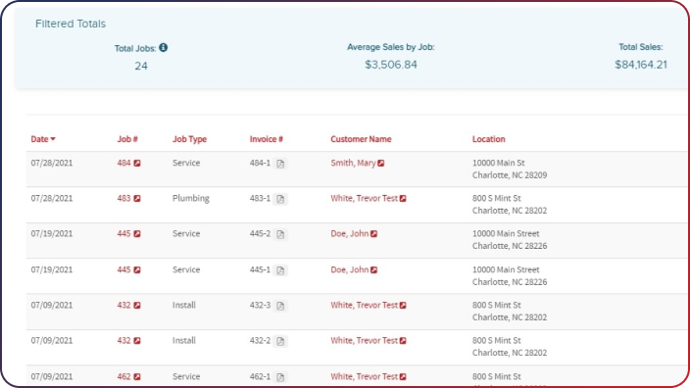Open invoice 445-1 document icon
The width and height of the screenshot is (690, 388).
coord(280,270)
